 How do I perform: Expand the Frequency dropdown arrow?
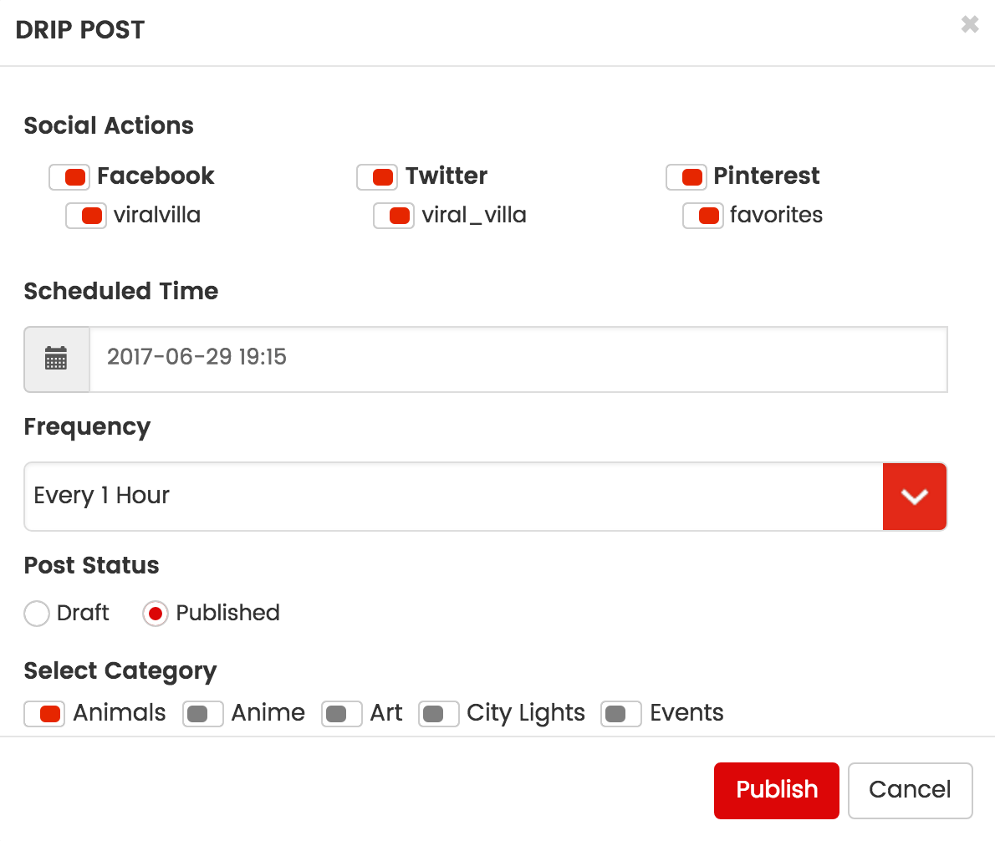pyautogui.click(x=914, y=497)
